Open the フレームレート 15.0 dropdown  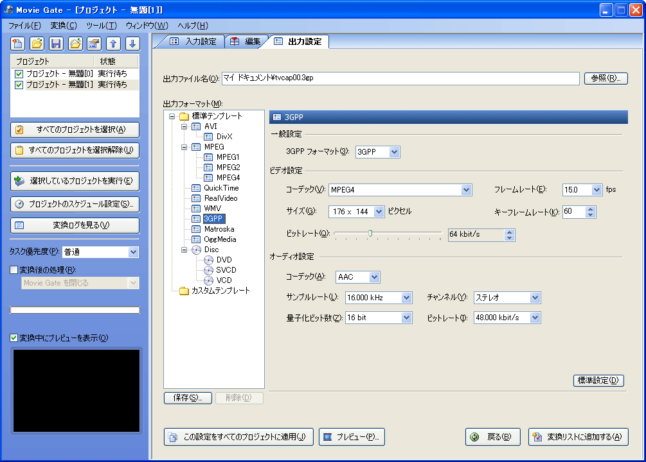(x=597, y=190)
